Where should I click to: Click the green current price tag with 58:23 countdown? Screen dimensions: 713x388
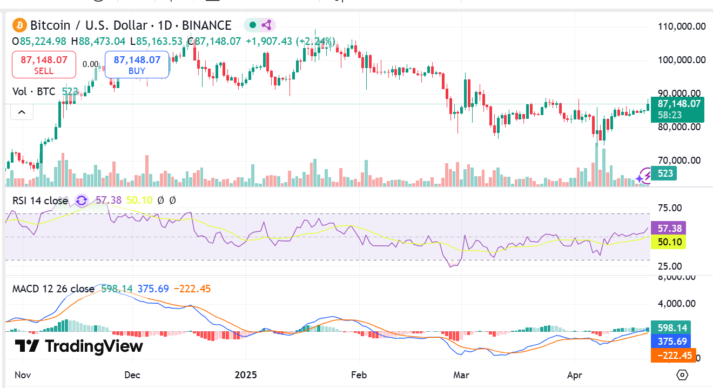[678, 109]
